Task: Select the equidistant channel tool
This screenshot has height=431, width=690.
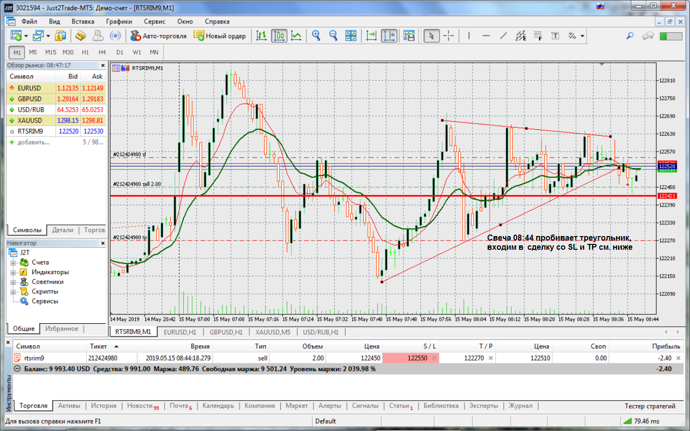Action: pos(520,36)
